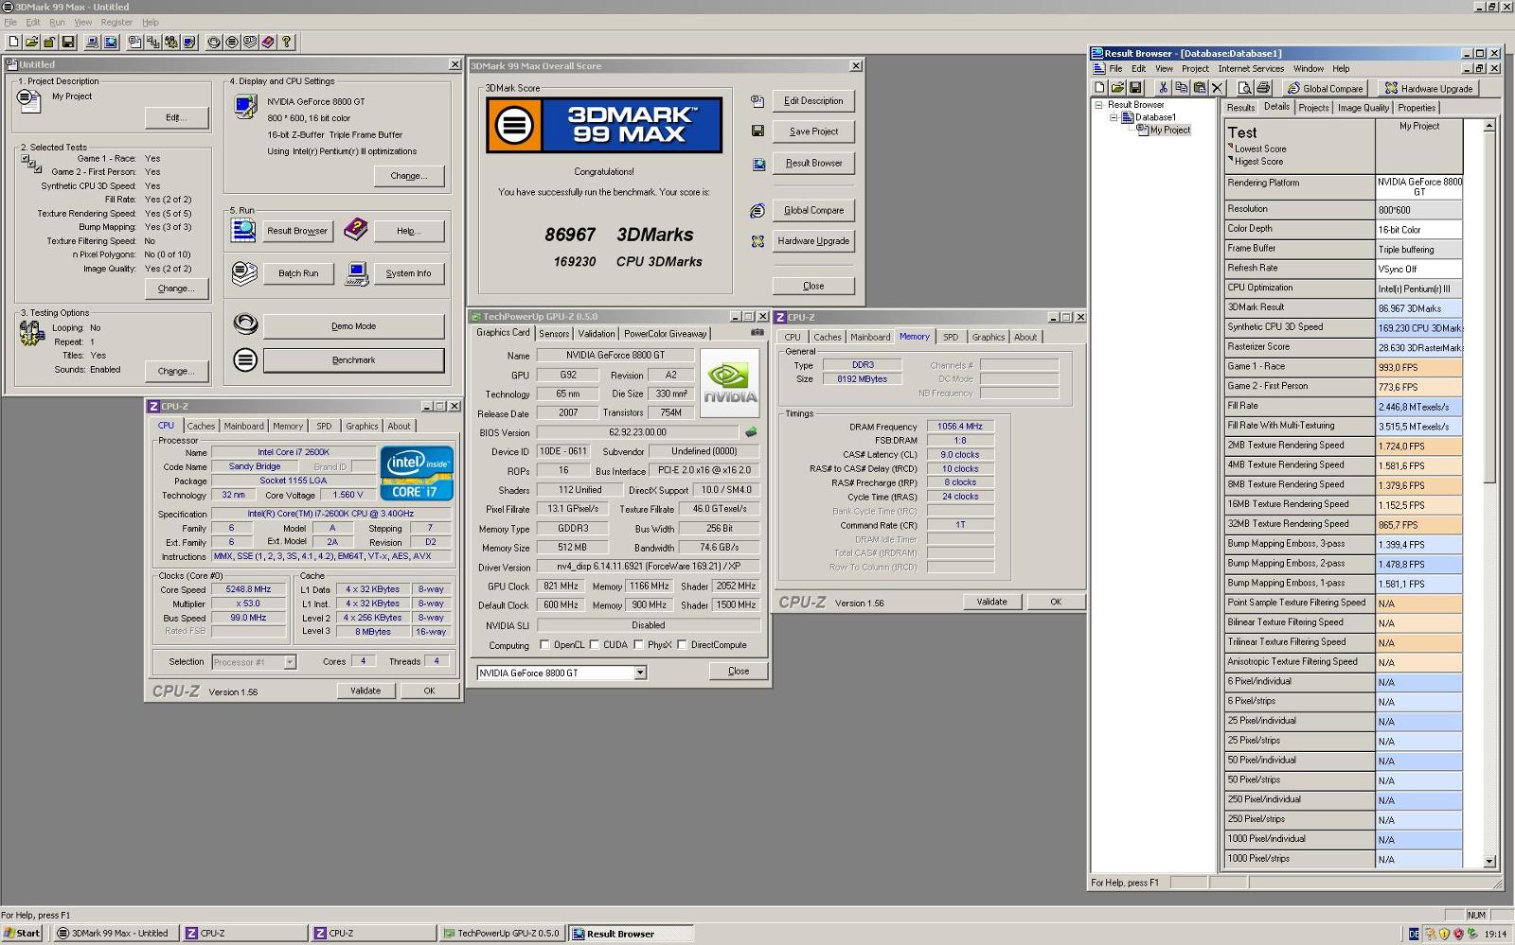The width and height of the screenshot is (1515, 945).
Task: Open the Results tab in Result Browser
Action: point(1240,108)
